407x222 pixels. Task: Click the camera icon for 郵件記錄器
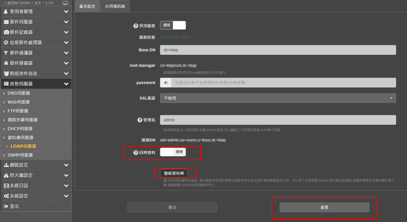(6, 32)
